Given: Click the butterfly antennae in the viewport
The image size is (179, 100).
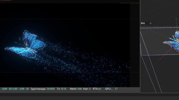Looking at the screenshot, I should coord(173,38).
